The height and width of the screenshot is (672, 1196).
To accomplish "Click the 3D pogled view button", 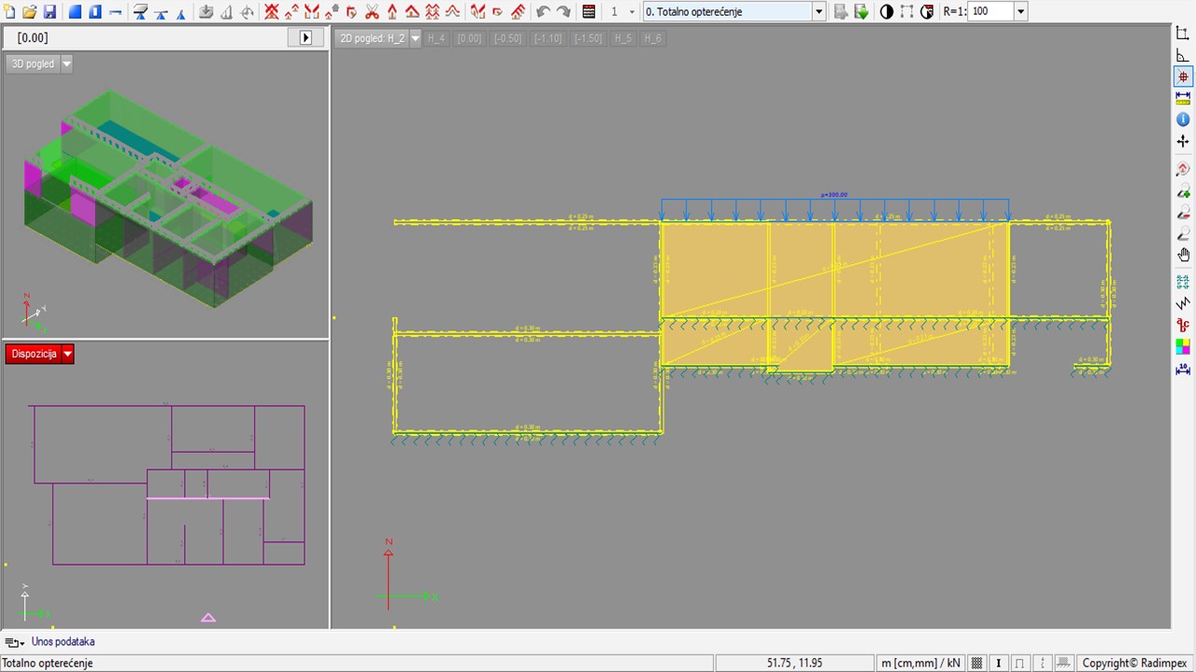I will (x=32, y=63).
